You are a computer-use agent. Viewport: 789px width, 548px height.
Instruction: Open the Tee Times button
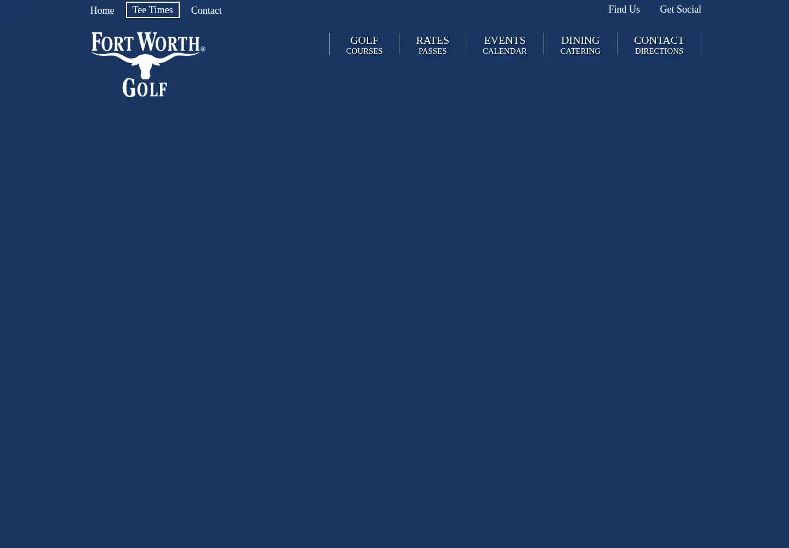(x=153, y=10)
